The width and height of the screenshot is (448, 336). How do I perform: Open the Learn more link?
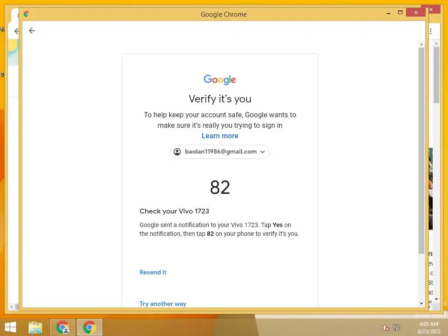pos(220,136)
